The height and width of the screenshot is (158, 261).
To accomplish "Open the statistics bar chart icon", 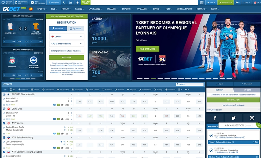I will (71, 3).
